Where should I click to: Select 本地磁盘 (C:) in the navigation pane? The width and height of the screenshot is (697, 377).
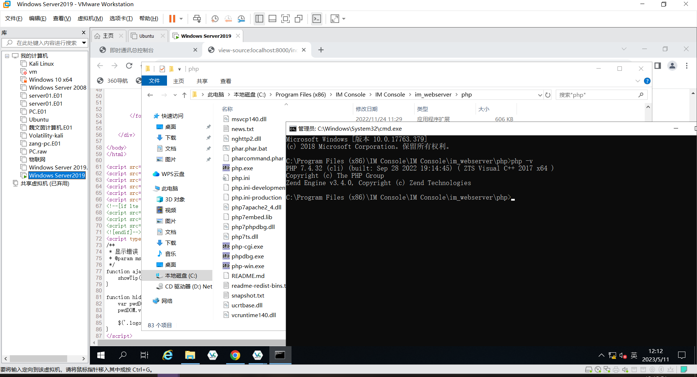pyautogui.click(x=177, y=276)
